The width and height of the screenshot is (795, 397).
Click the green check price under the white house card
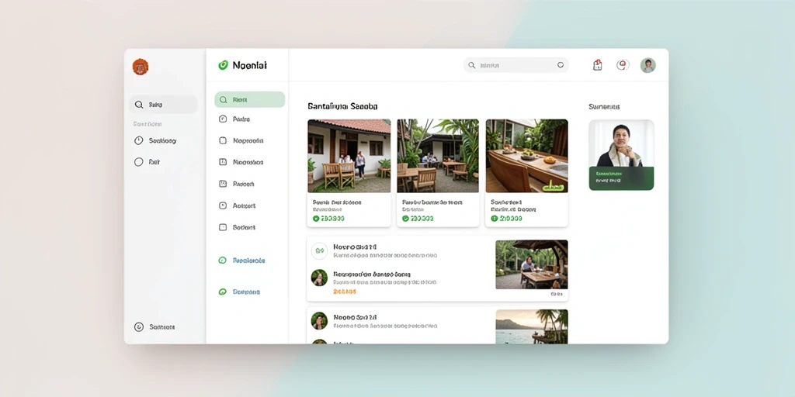(328, 219)
